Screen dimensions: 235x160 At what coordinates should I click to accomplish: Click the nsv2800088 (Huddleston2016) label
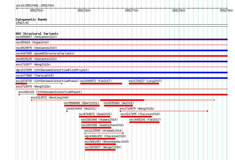pyautogui.click(x=102, y=125)
